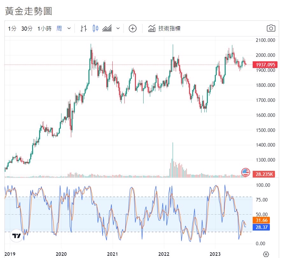Viewport: 281px width, 258px height.
Task: Switch to 1小時 timeframe
Action: (44, 28)
